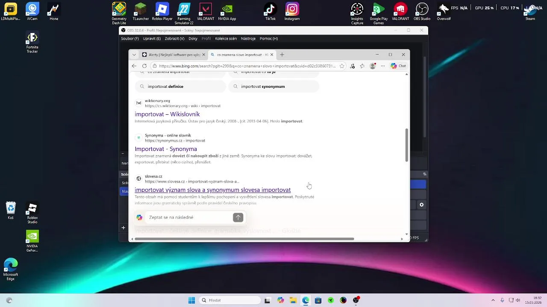Open Soubor menu in OBS
The height and width of the screenshot is (307, 547).
point(130,38)
